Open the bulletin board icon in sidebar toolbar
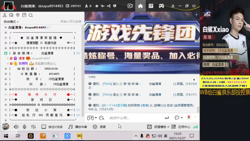This screenshot has width=250, height=141. 24,15
